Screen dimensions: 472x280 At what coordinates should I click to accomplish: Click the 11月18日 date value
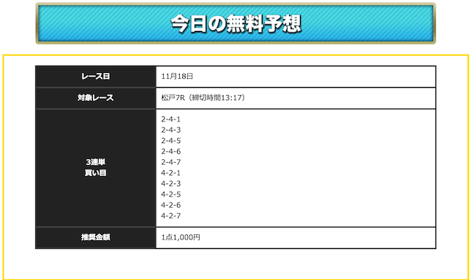[177, 77]
